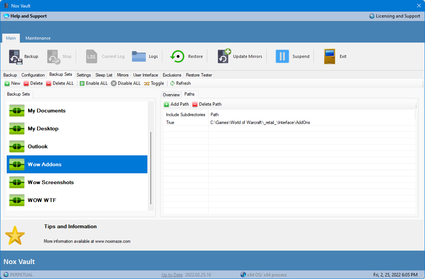Click the backup sets list scrollbar
This screenshot has width=425, height=279.
(x=151, y=168)
